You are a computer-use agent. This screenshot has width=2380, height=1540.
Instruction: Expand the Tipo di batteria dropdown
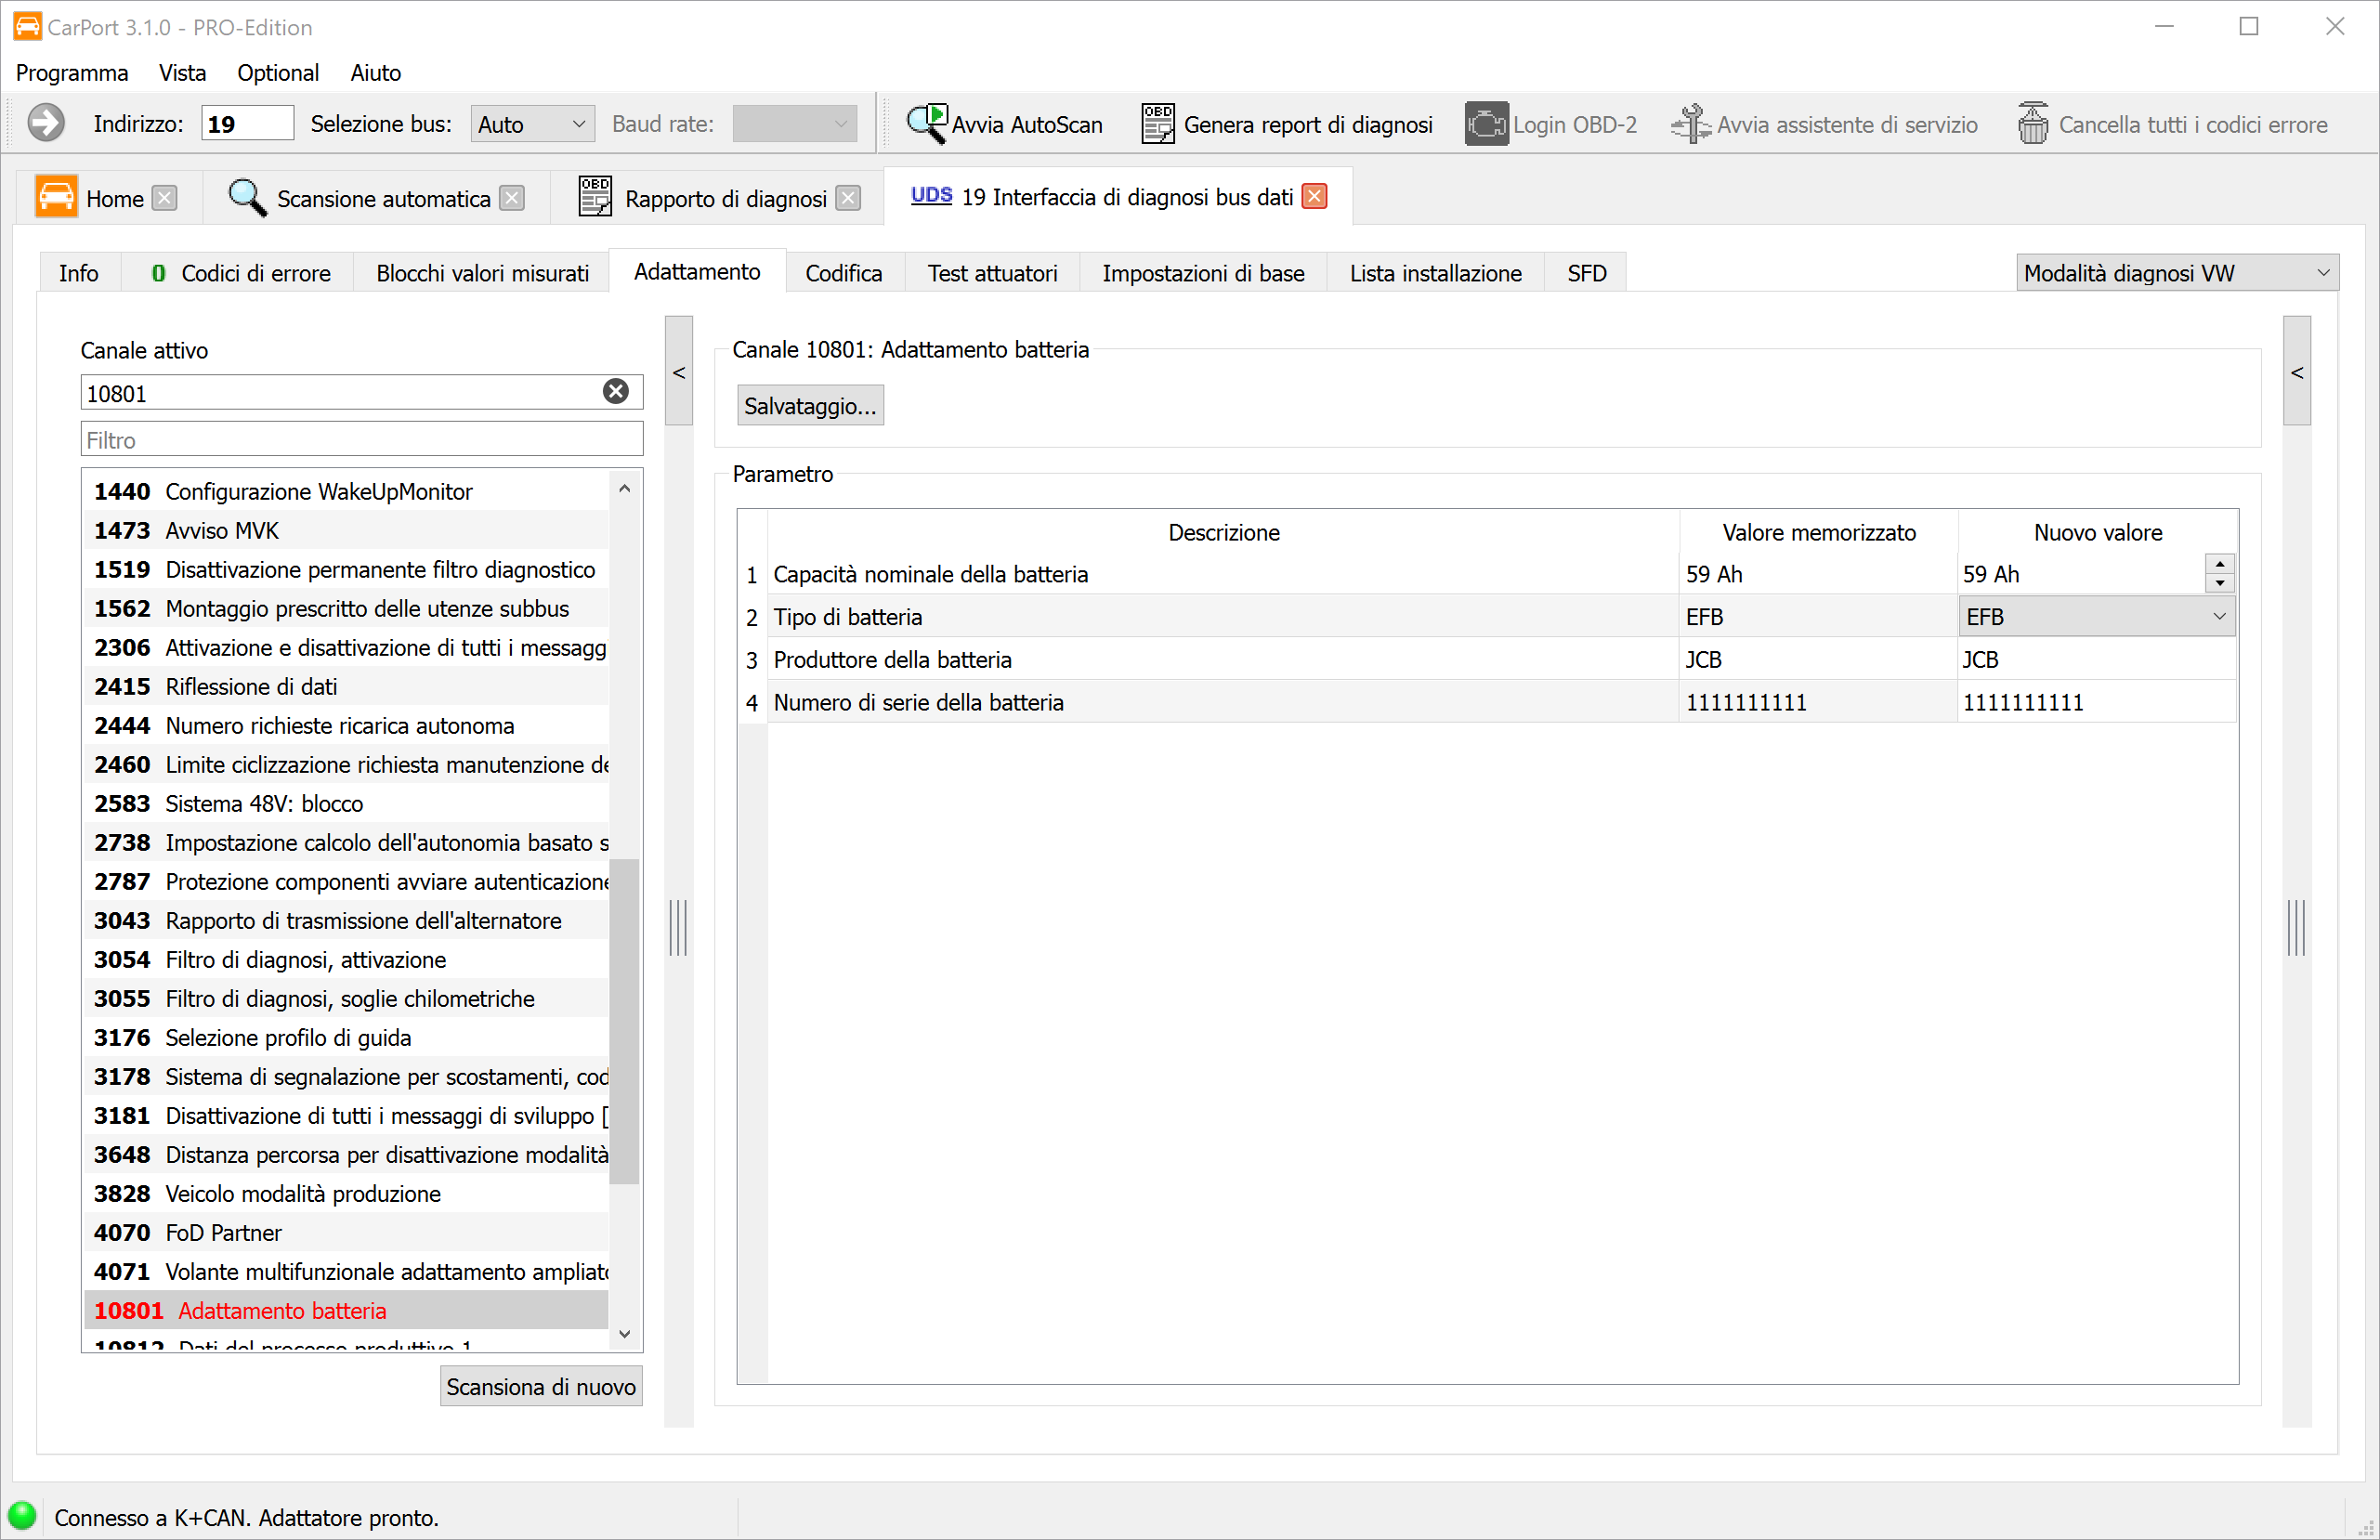coord(2219,616)
